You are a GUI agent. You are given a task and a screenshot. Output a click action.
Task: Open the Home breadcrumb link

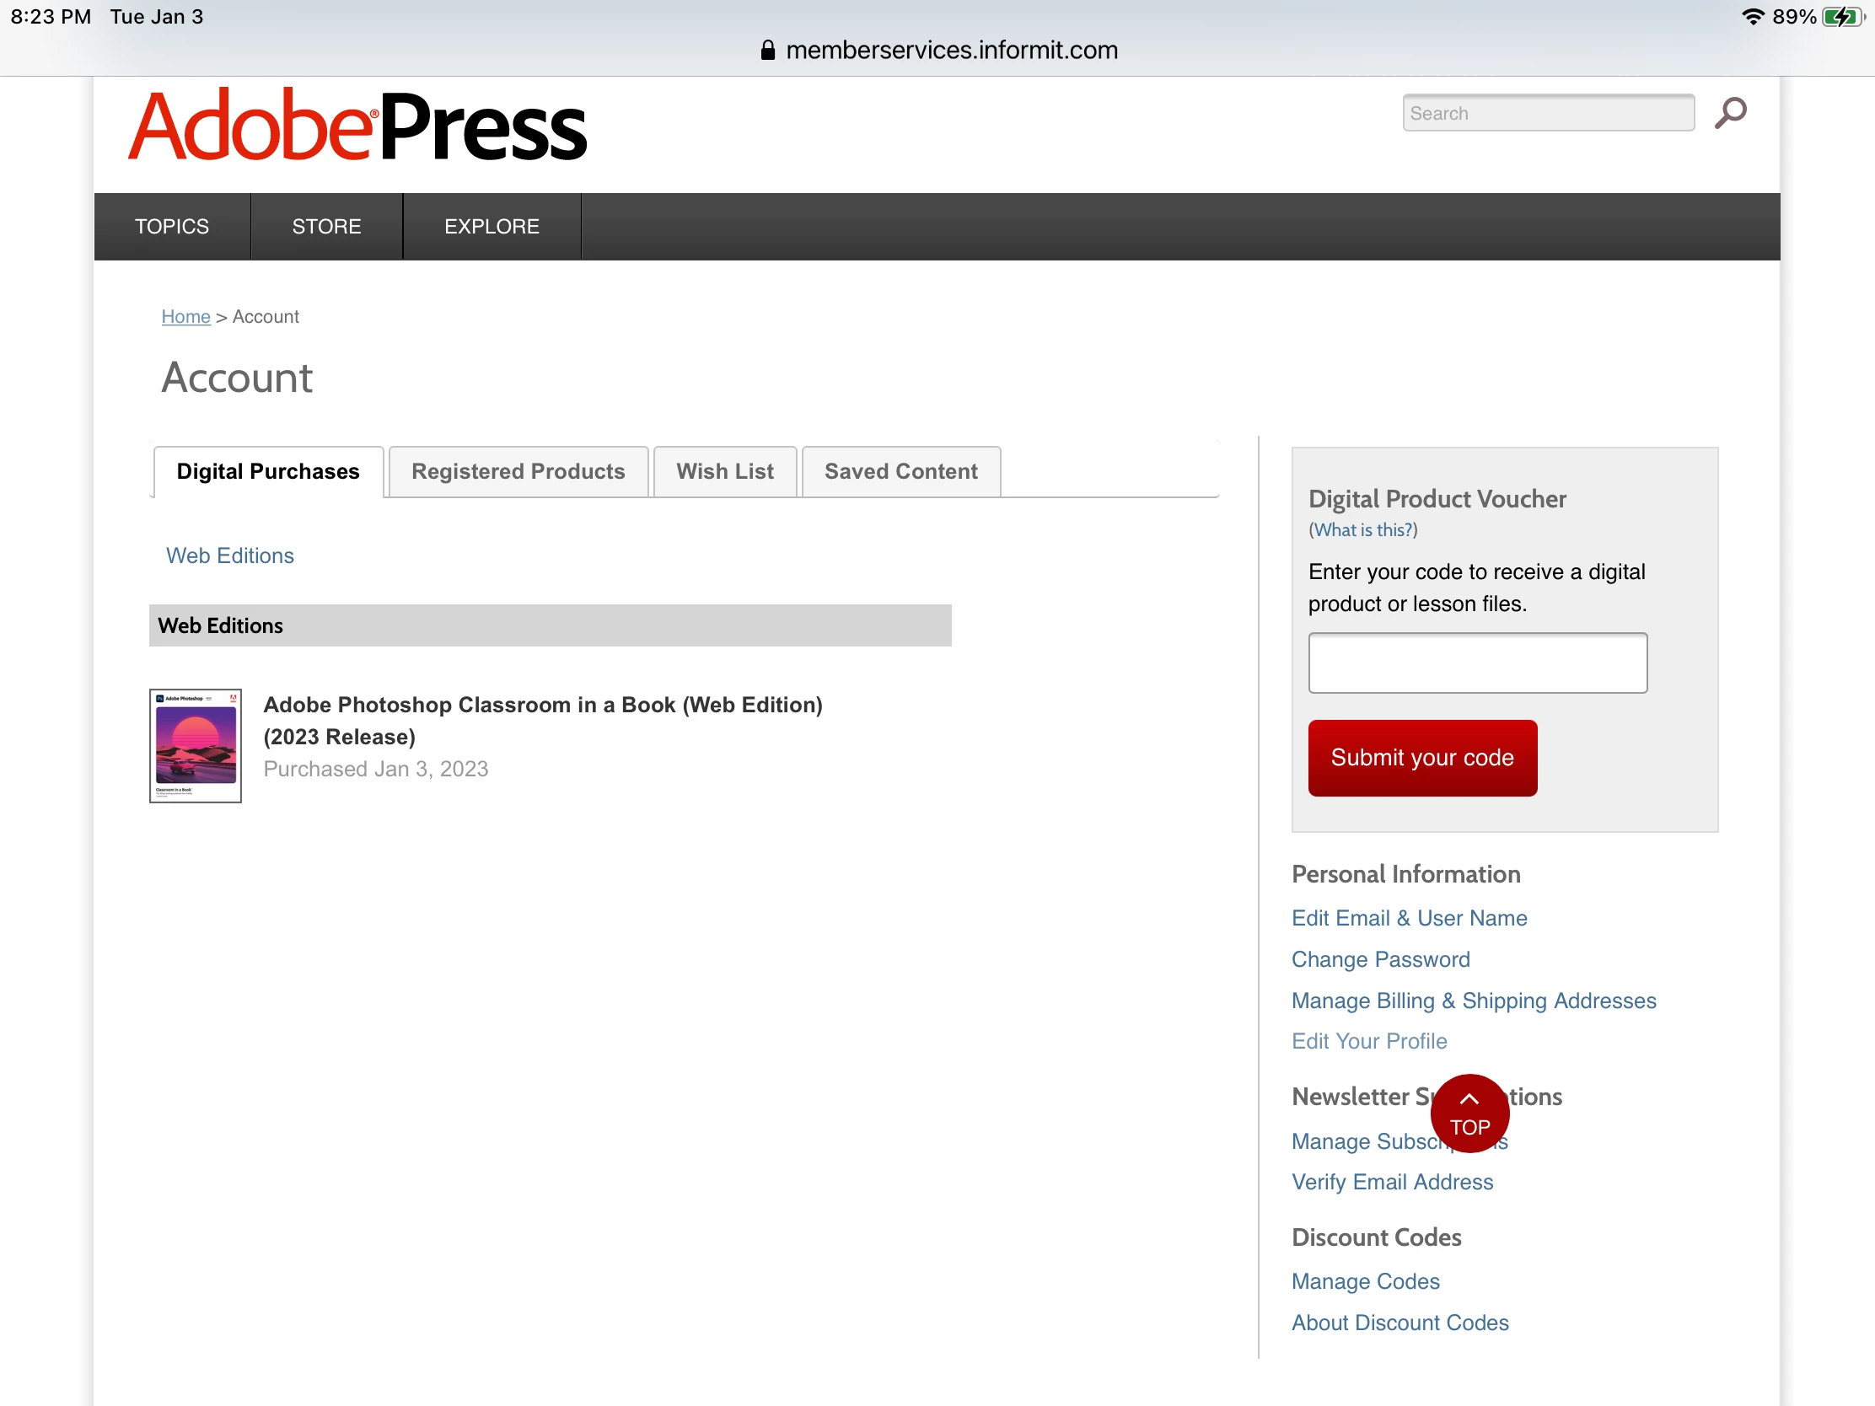click(185, 316)
